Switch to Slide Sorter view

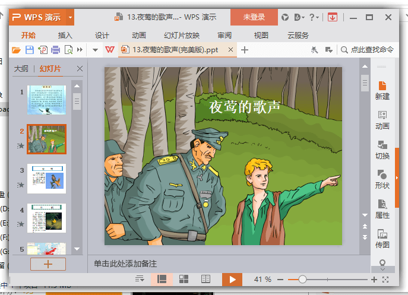[184, 279]
